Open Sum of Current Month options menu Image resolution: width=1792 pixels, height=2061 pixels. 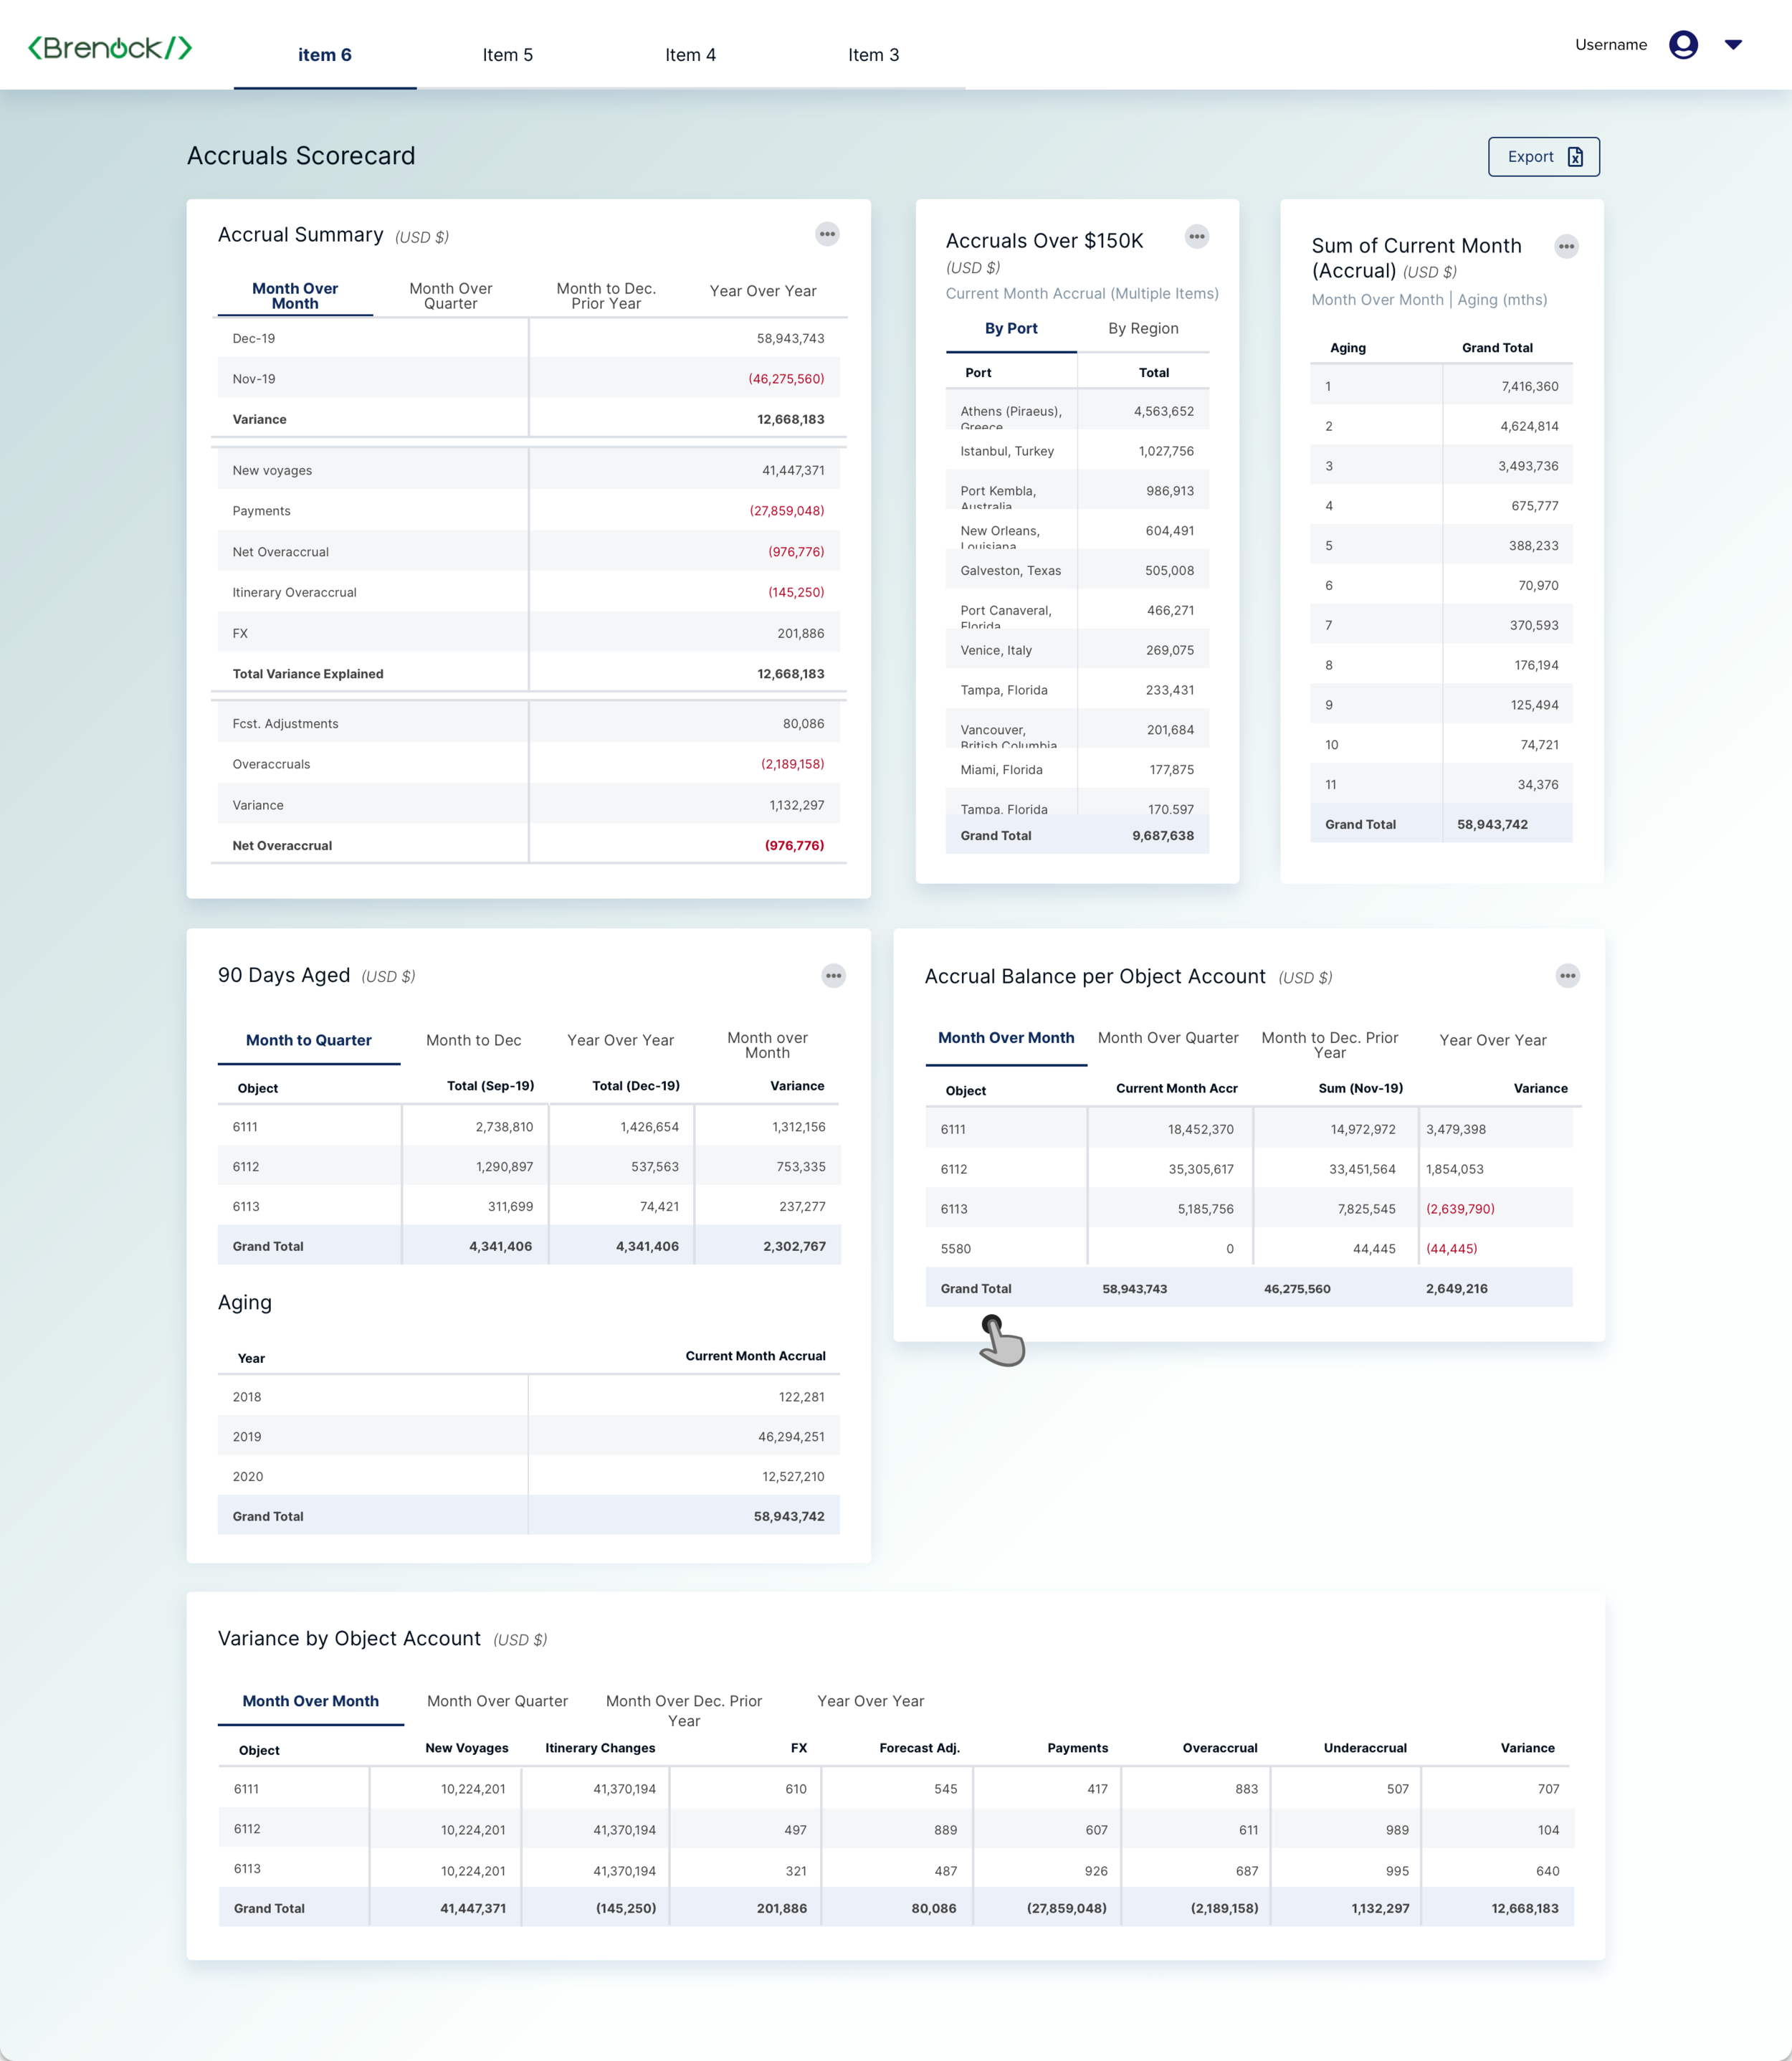[x=1566, y=246]
